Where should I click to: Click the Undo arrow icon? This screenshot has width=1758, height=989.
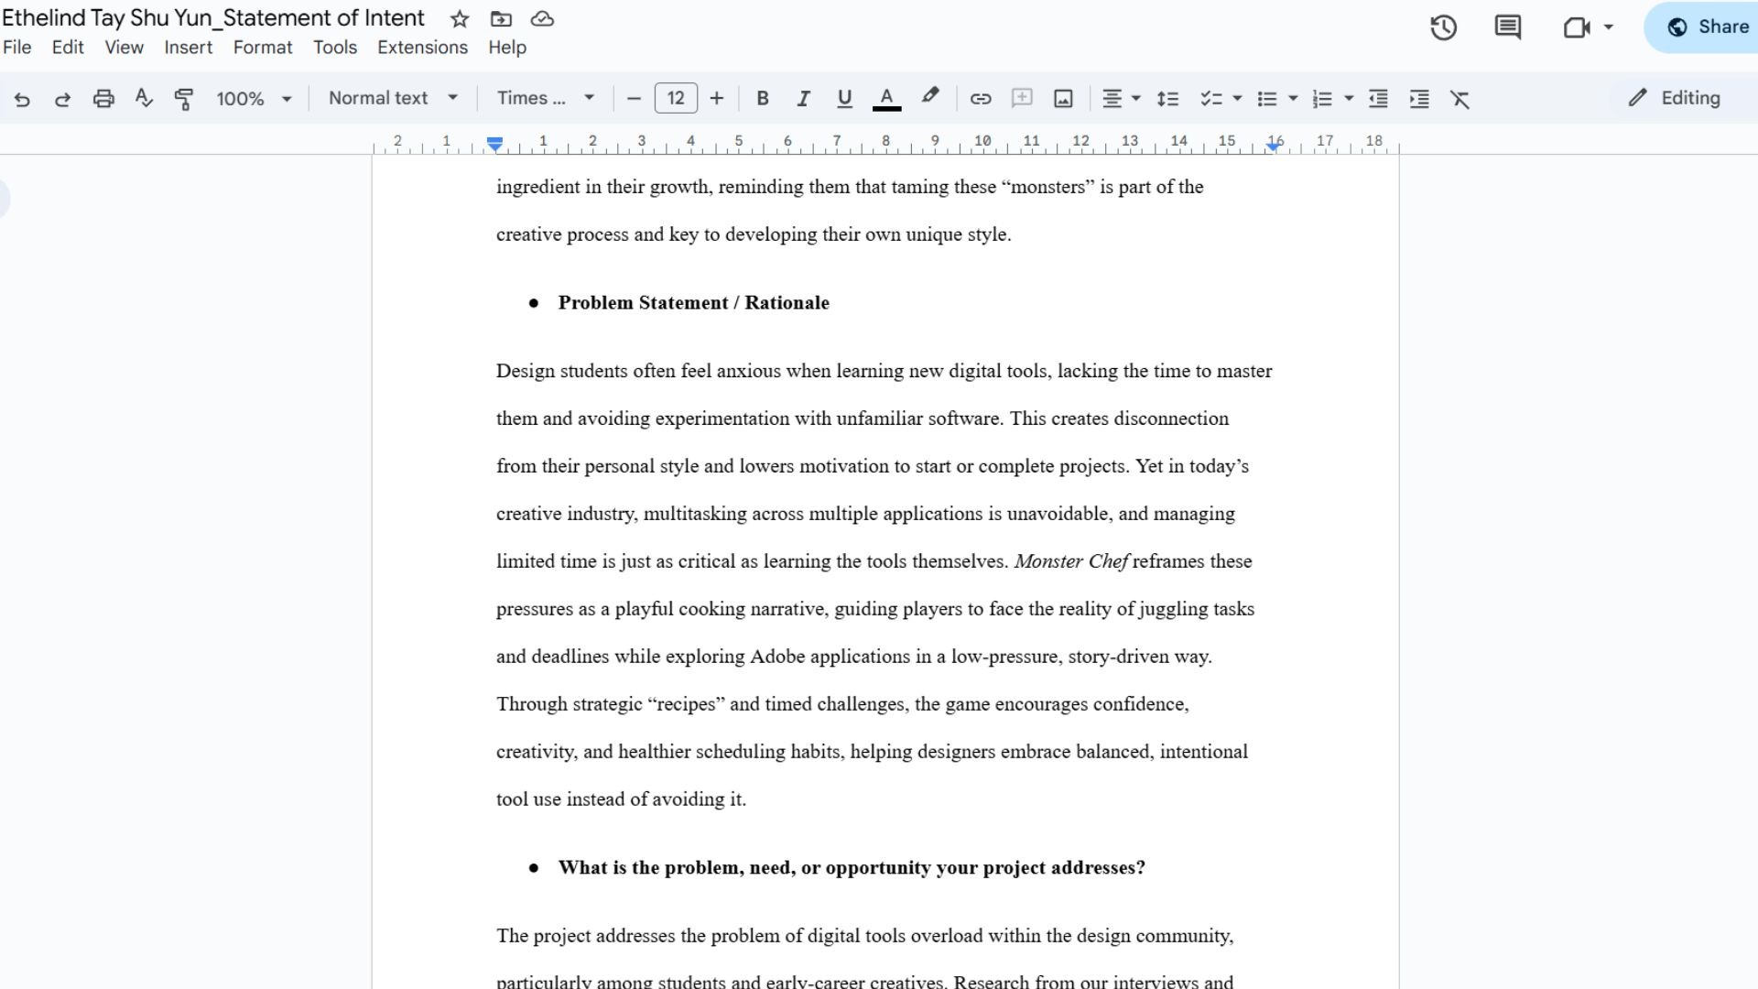pos(22,99)
